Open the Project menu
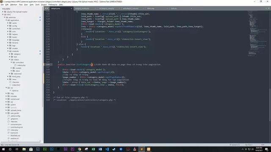 [x=44, y=5]
